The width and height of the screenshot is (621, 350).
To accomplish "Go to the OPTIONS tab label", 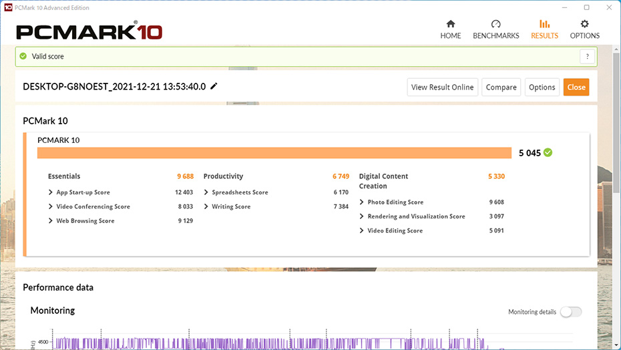I will (584, 35).
